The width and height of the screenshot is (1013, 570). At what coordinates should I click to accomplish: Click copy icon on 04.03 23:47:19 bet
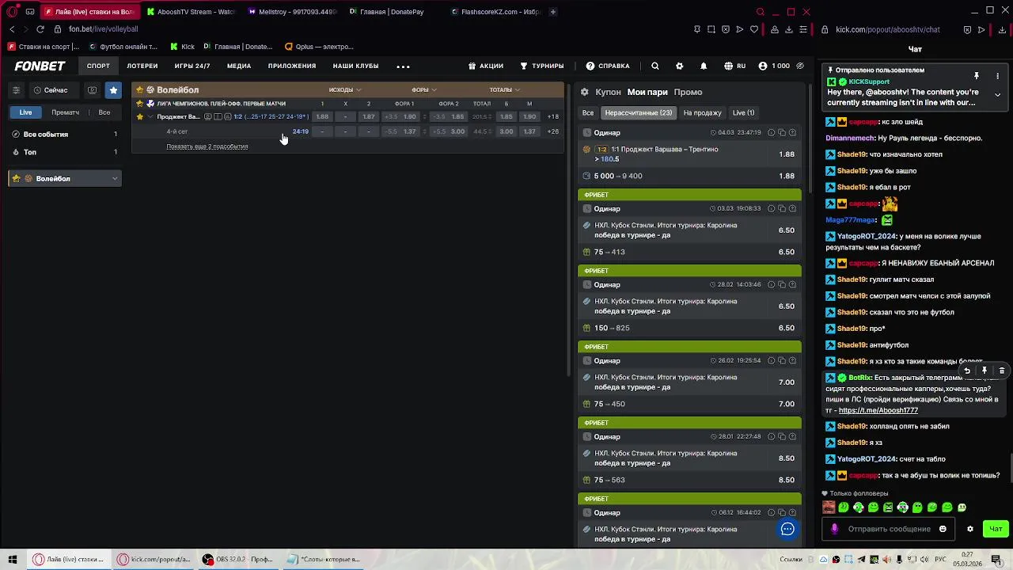[x=782, y=133]
